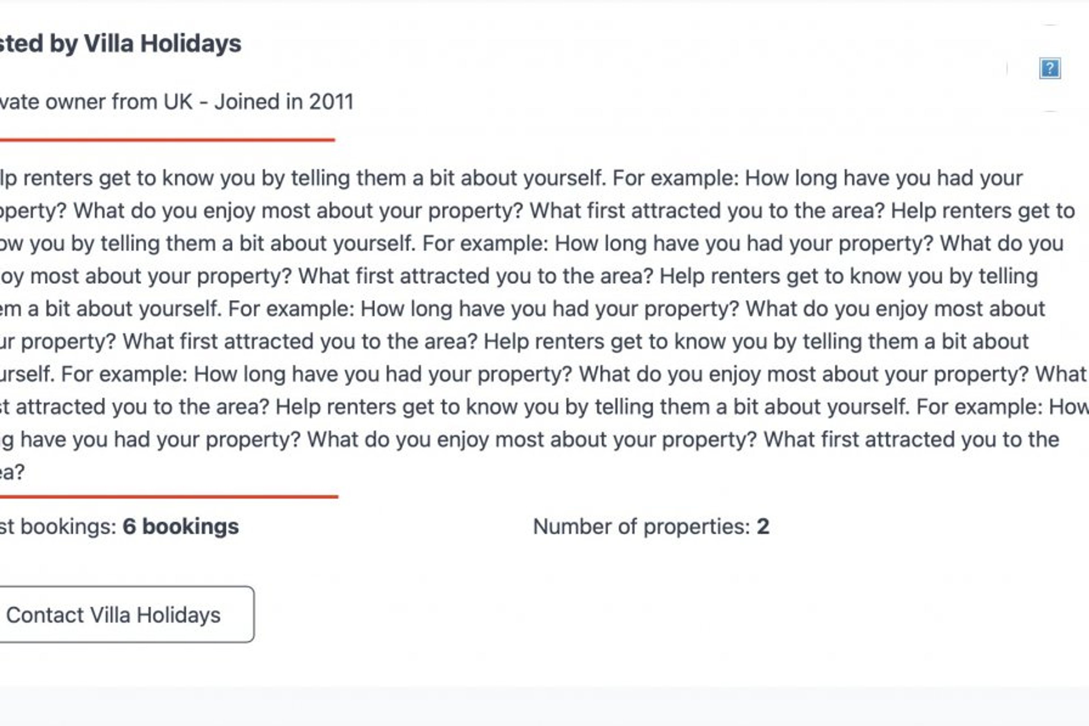Click the 'Joined in 2011' text

coord(284,102)
